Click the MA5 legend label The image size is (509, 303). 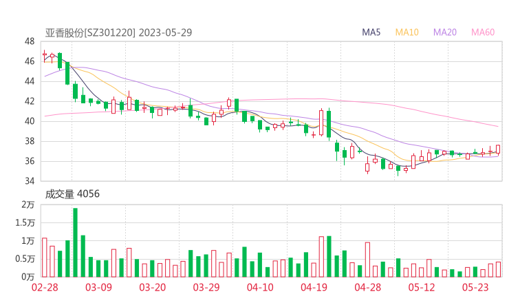[x=371, y=32]
